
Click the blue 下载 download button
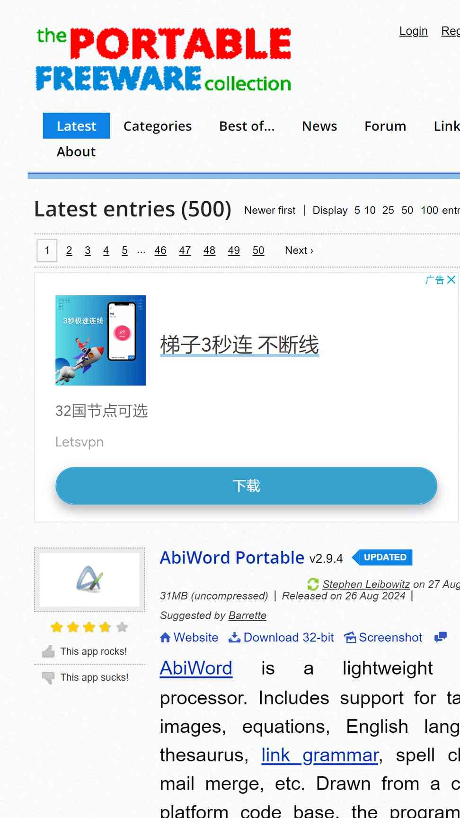[246, 486]
